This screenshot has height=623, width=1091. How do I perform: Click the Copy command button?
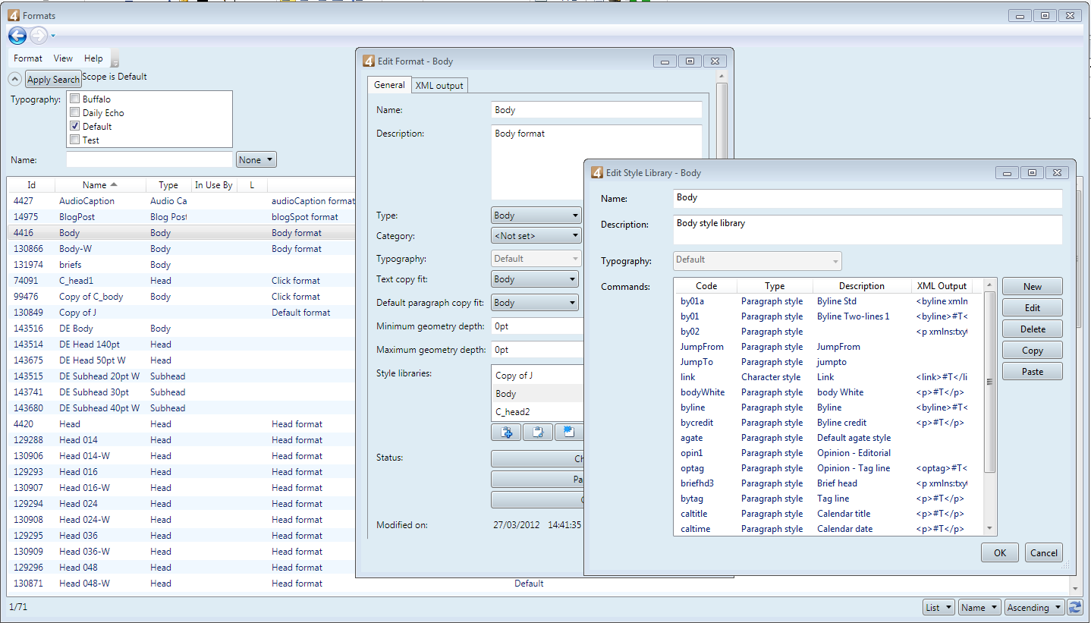coord(1032,351)
